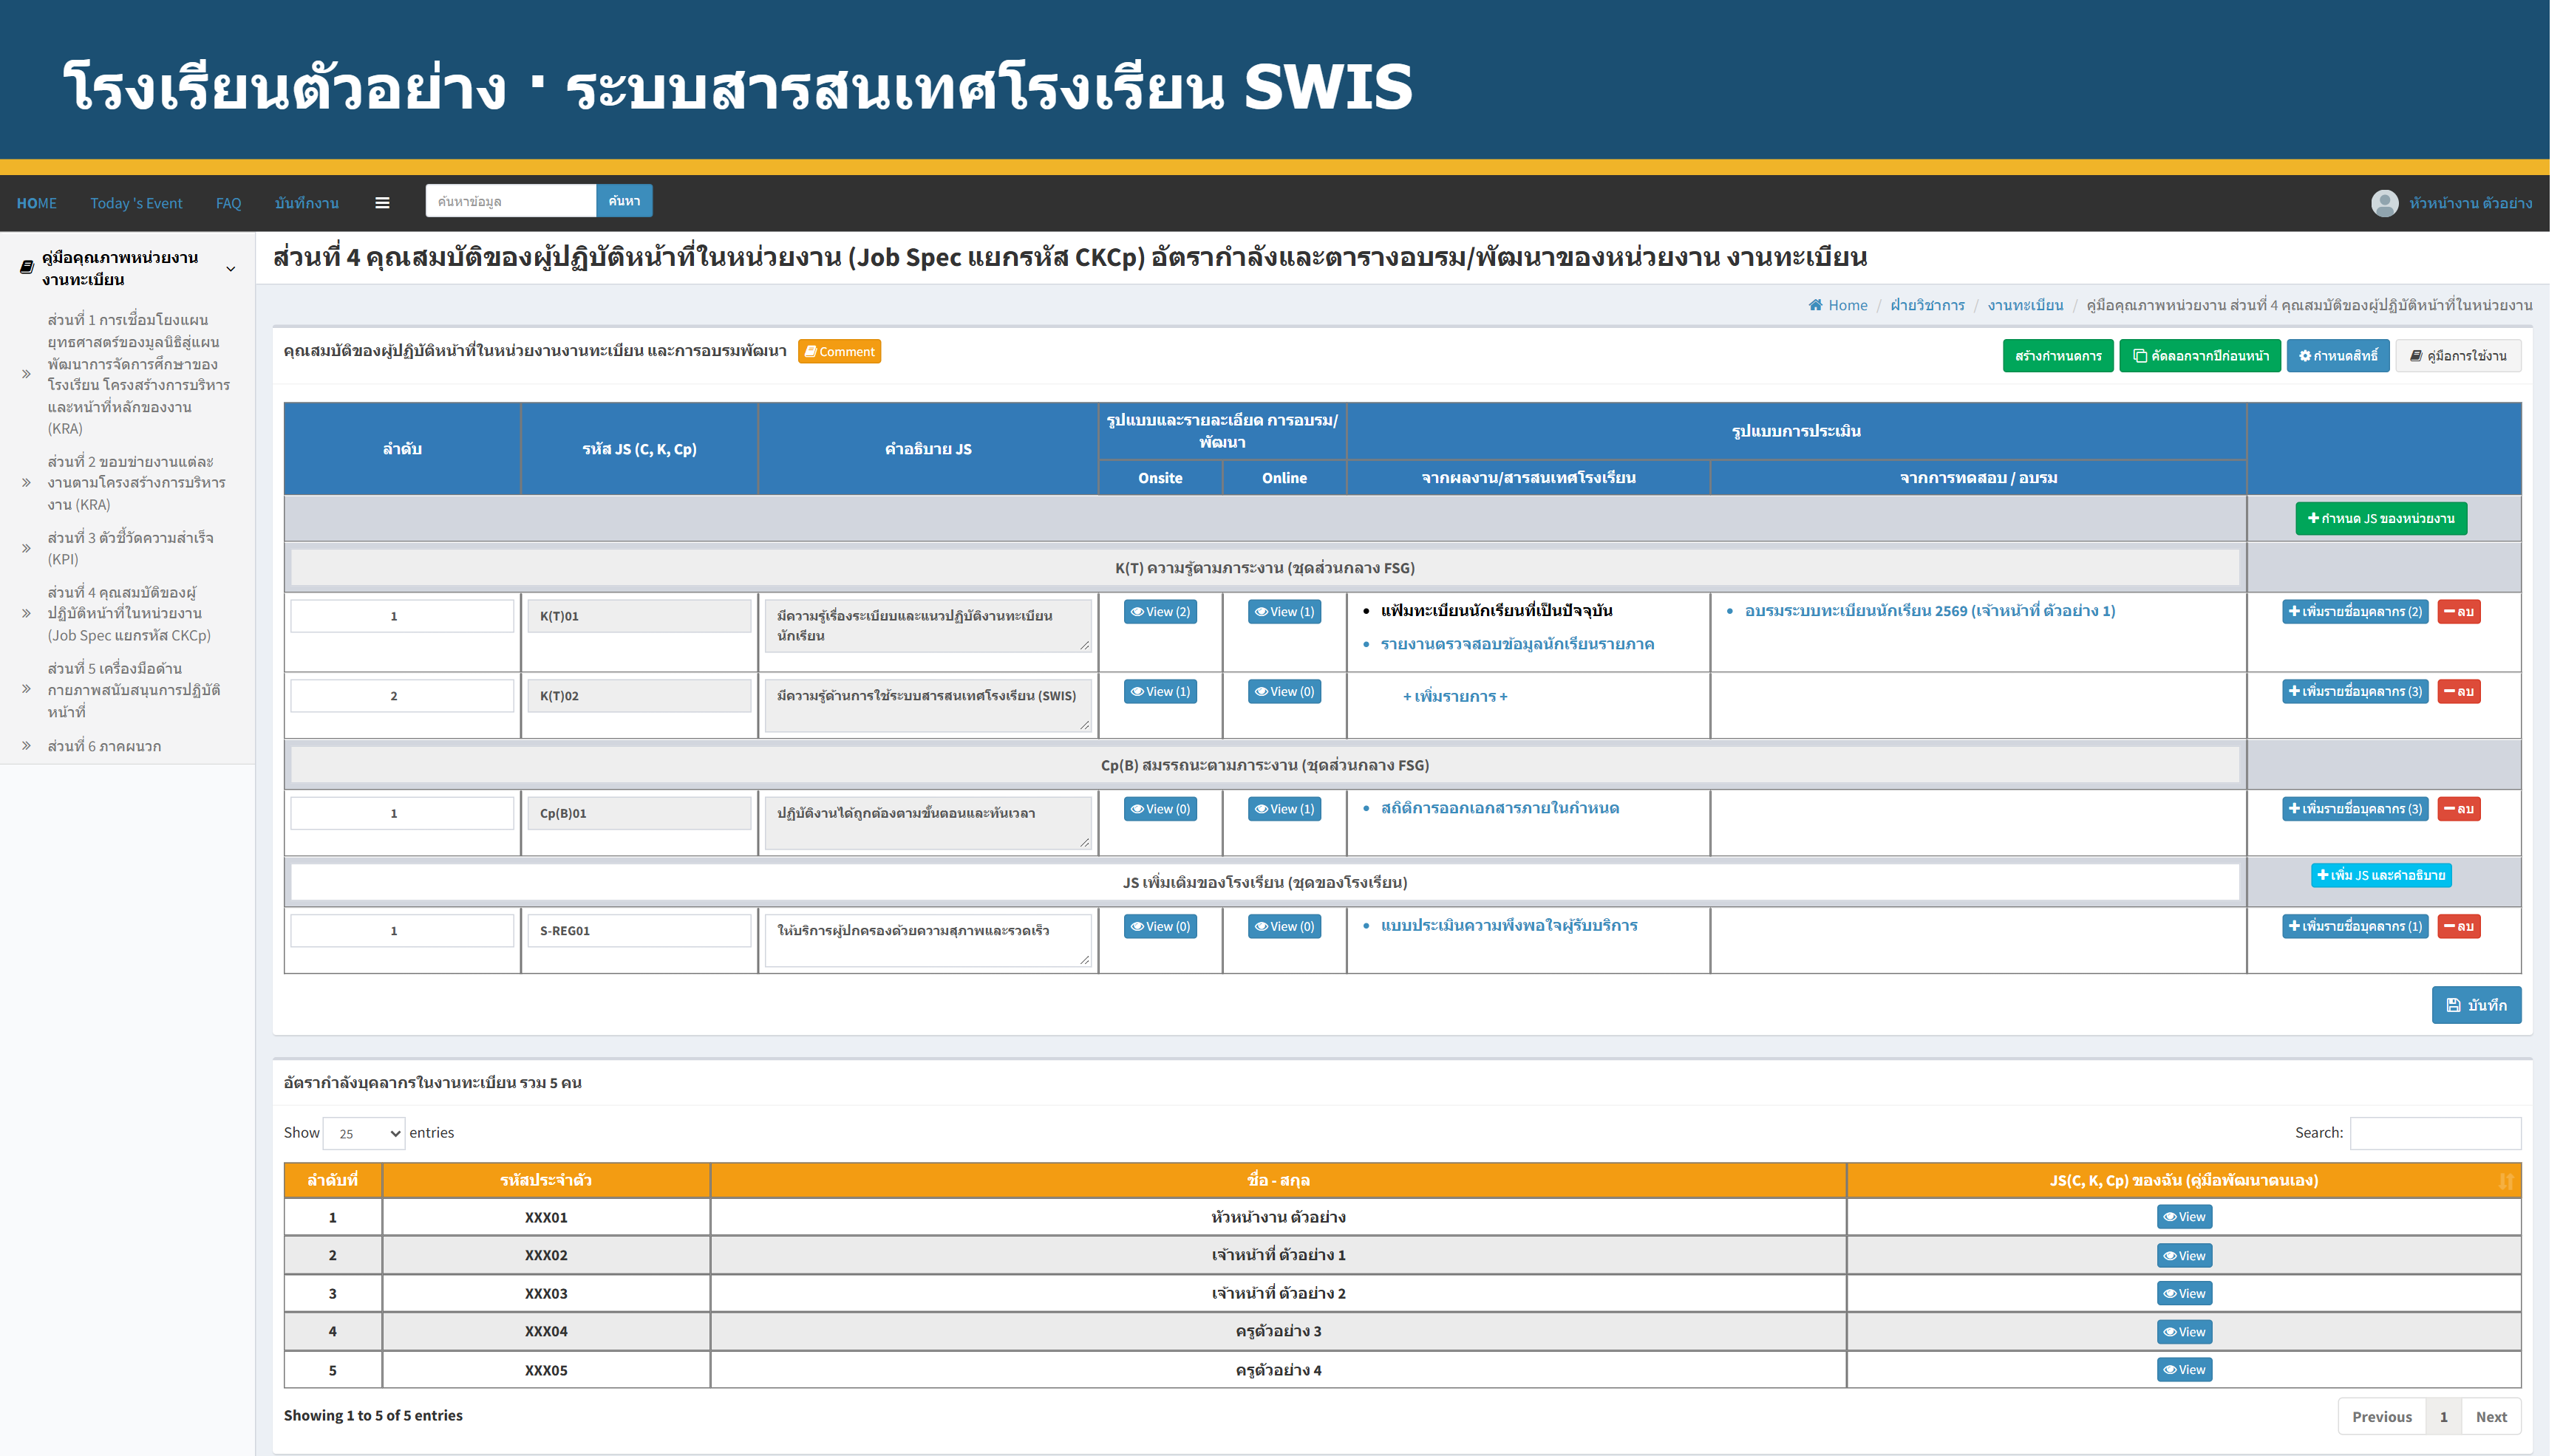Open กำหนดสิทธิ์ gear settings button
The image size is (2563, 1456).
click(x=2338, y=356)
